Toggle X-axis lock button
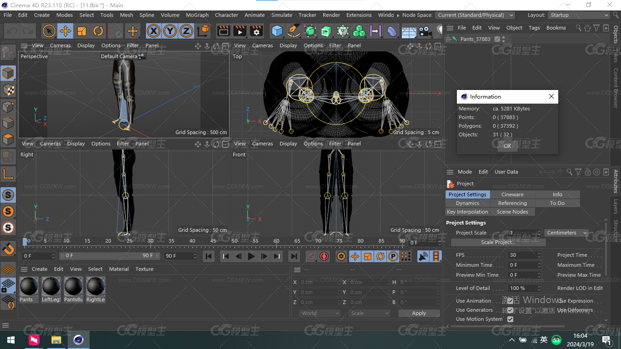Viewport: 621px width, 349px height. (x=154, y=31)
